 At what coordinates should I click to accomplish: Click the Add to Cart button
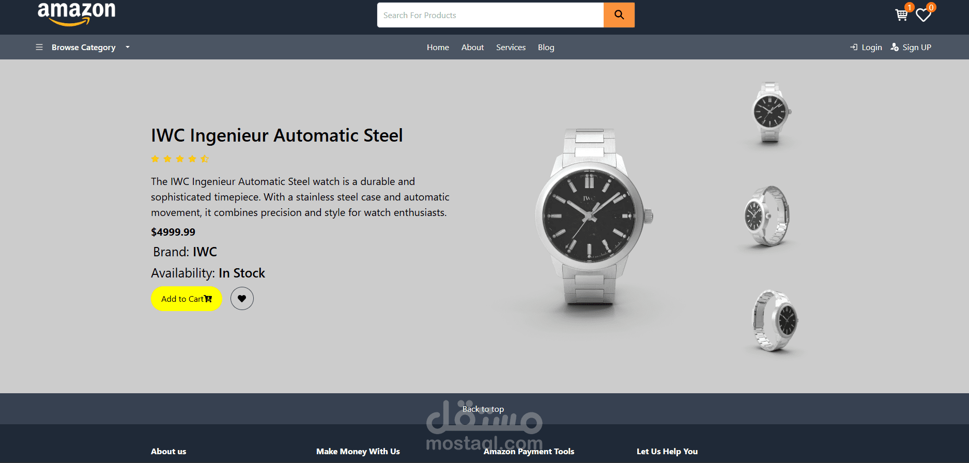click(x=187, y=299)
